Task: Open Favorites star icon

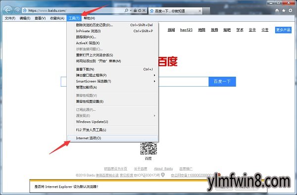Action: click(x=284, y=10)
